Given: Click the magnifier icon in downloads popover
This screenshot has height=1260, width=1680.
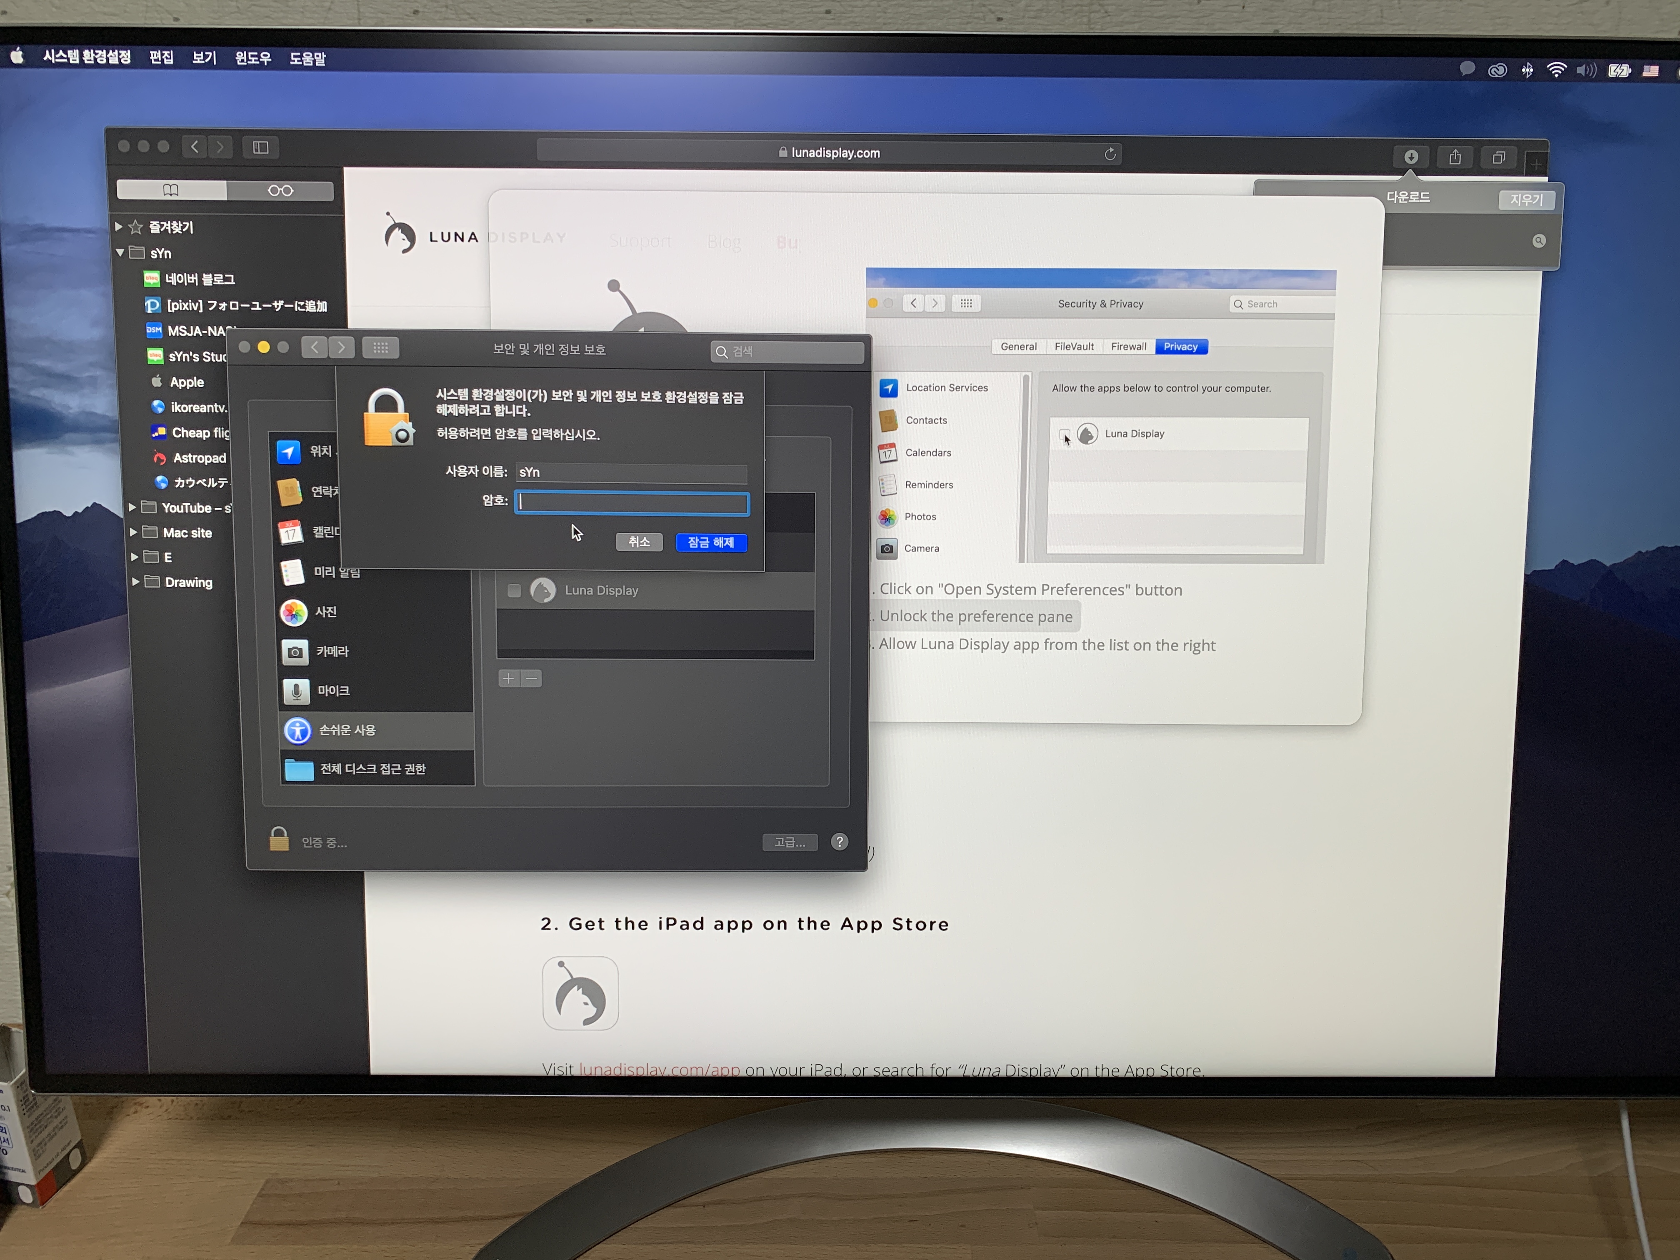Looking at the screenshot, I should tap(1539, 241).
